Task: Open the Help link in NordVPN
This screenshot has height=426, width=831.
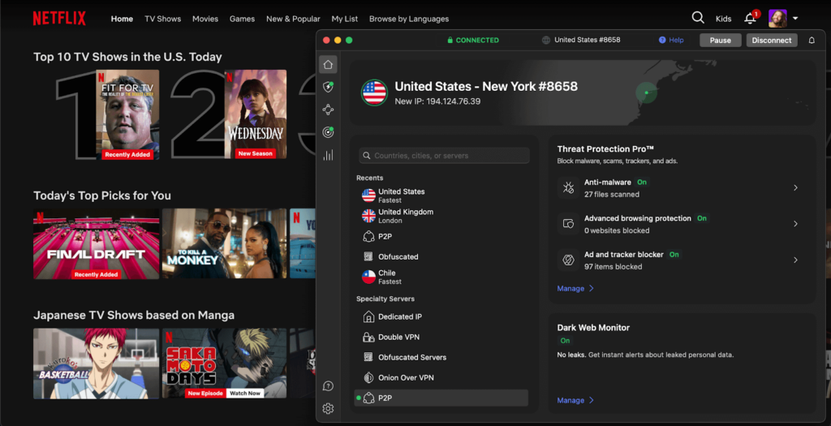Action: 671,41
